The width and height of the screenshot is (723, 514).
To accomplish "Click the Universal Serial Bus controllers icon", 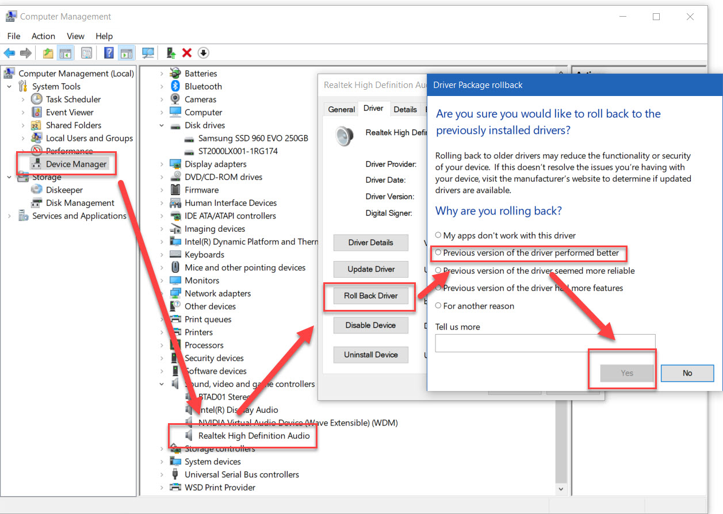I will point(175,474).
